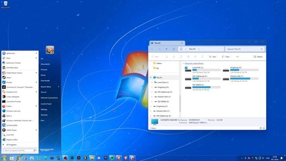Image resolution: width=286 pixels, height=161 pixels.
Task: Open Settings from Start menu
Action: pos(44,110)
